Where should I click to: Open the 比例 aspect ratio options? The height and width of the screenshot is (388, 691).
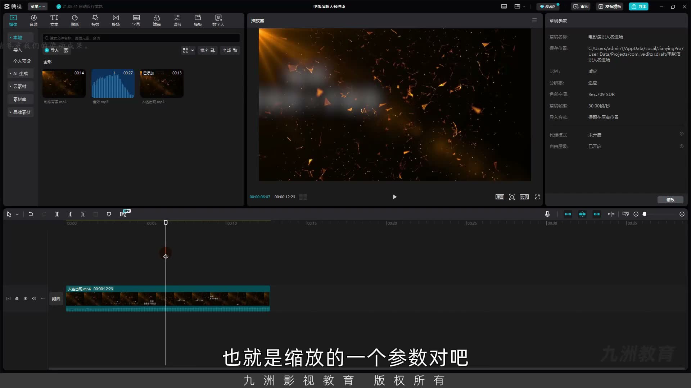click(524, 197)
